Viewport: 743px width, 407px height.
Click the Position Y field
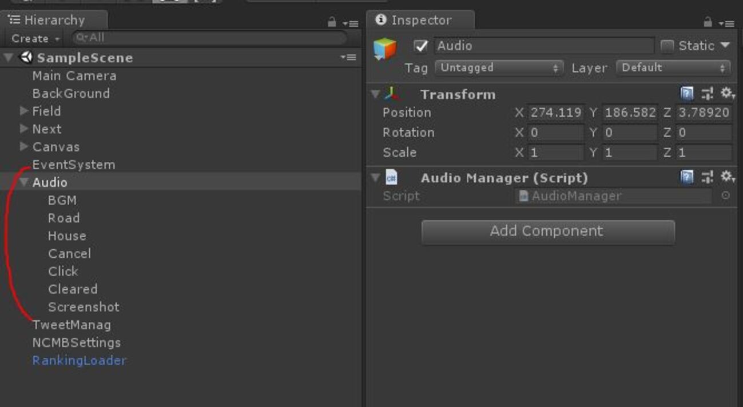coord(629,113)
